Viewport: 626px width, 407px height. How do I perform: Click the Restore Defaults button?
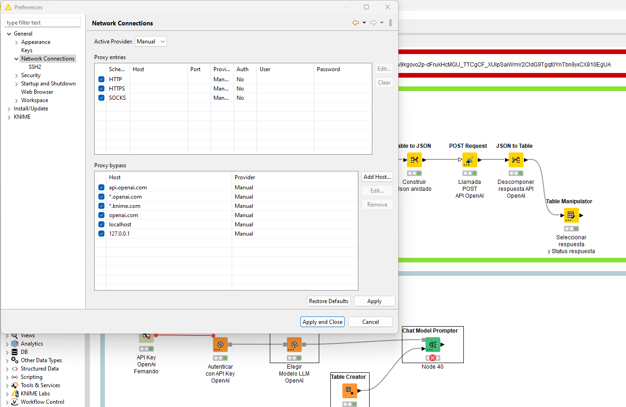pyautogui.click(x=328, y=301)
